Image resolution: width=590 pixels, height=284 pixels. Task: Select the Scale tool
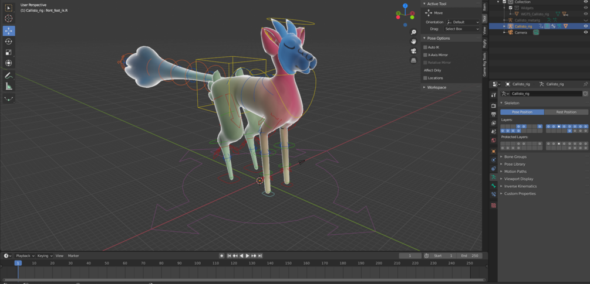9,53
